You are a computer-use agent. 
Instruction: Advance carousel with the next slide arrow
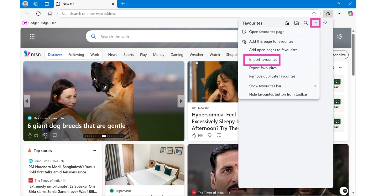[180, 101]
